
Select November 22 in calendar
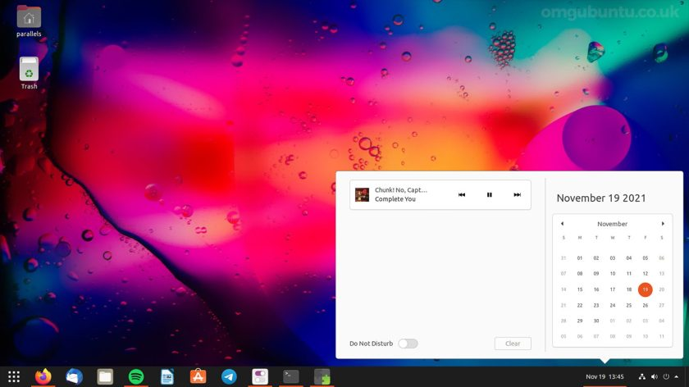click(x=580, y=305)
